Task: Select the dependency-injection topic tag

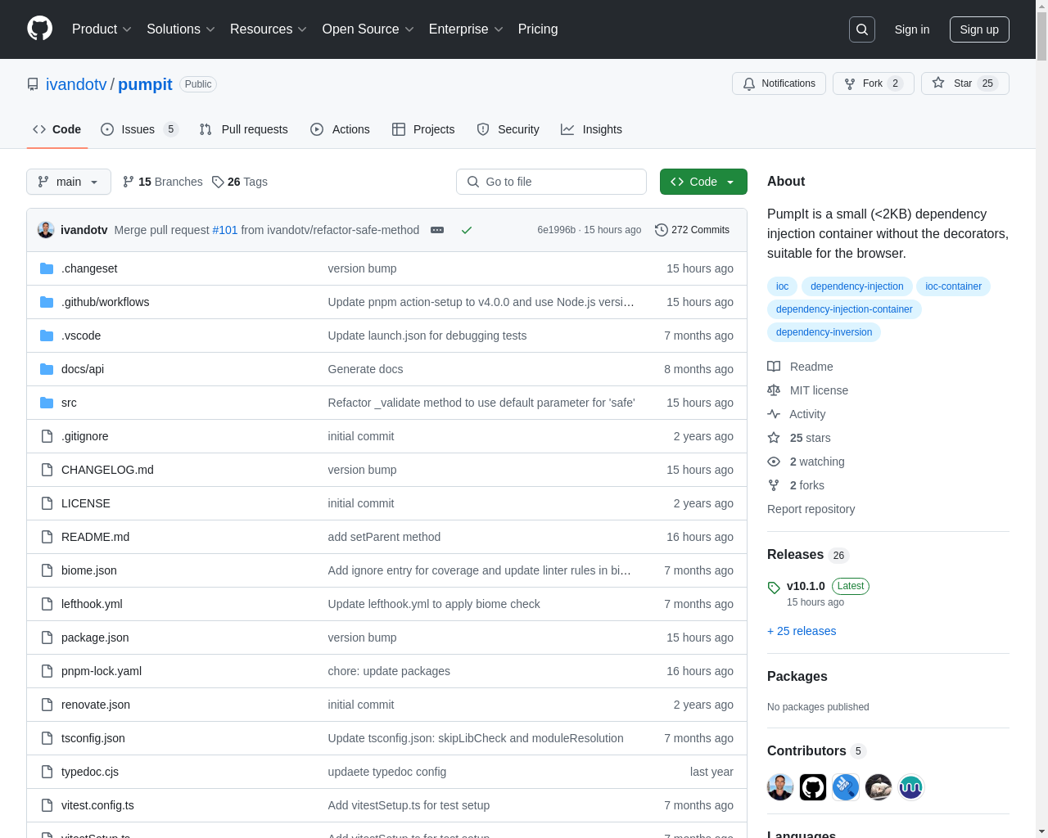Action: pyautogui.click(x=856, y=286)
